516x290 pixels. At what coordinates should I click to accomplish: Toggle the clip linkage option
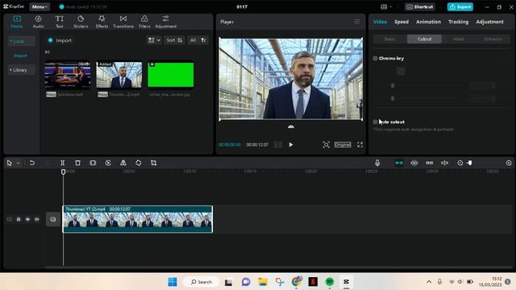[x=430, y=163]
